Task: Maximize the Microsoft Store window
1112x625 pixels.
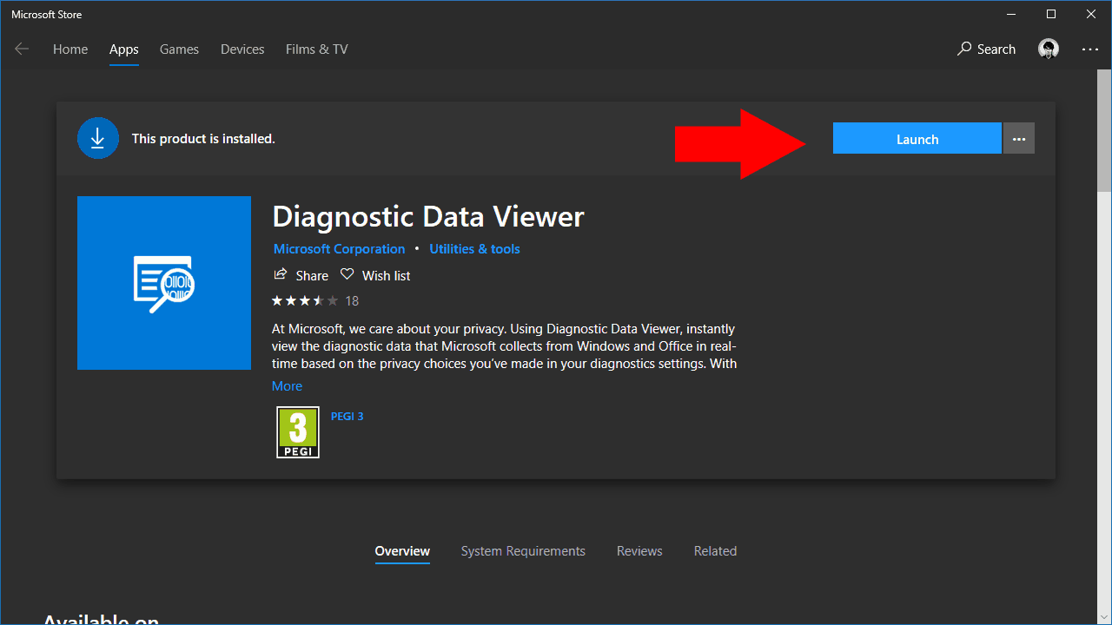Action: [1051, 14]
